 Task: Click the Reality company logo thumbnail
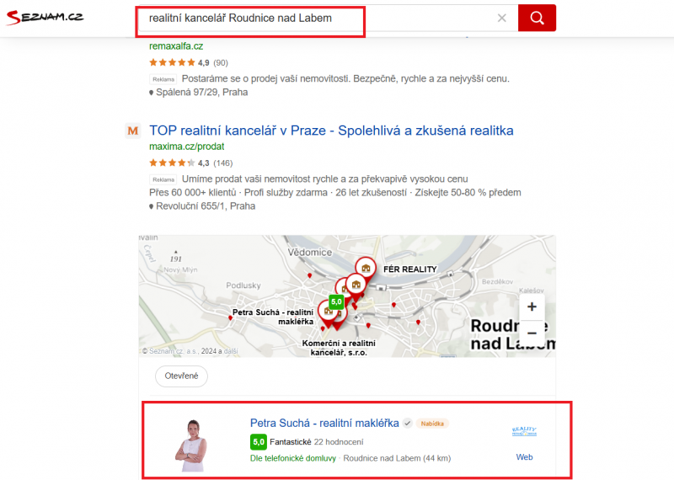pos(524,431)
